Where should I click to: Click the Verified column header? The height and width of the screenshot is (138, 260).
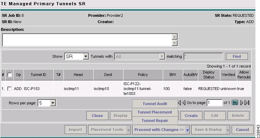tap(228, 75)
